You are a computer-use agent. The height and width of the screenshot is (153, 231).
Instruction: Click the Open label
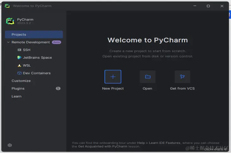point(147,89)
